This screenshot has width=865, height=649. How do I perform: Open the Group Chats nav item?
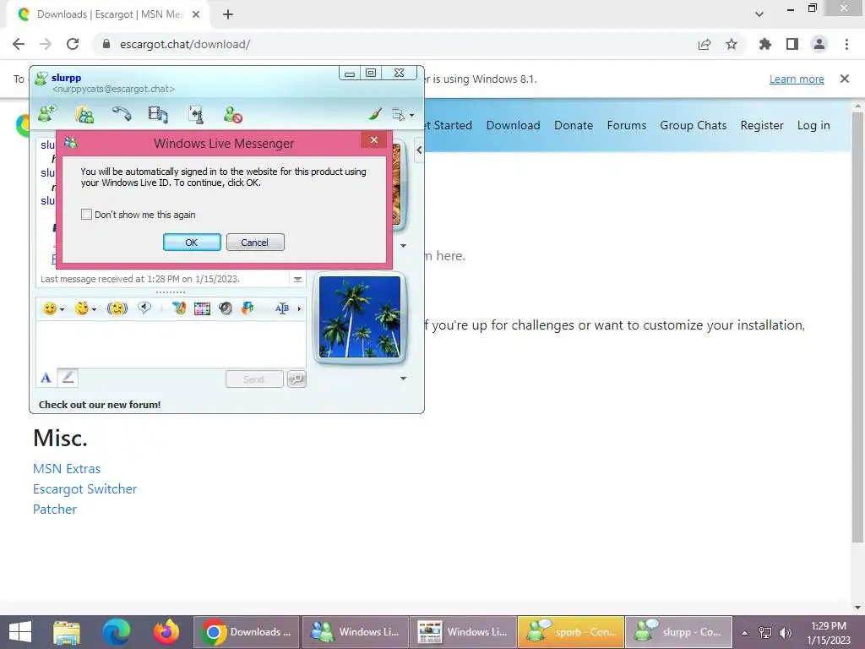pos(694,125)
